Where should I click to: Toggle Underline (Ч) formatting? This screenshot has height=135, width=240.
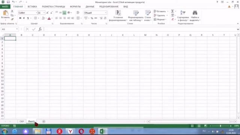click(28, 18)
